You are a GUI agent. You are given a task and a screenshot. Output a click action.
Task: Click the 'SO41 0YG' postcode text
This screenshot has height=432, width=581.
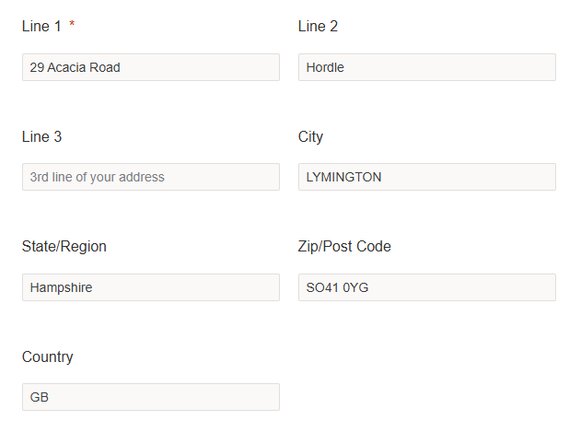click(x=337, y=287)
